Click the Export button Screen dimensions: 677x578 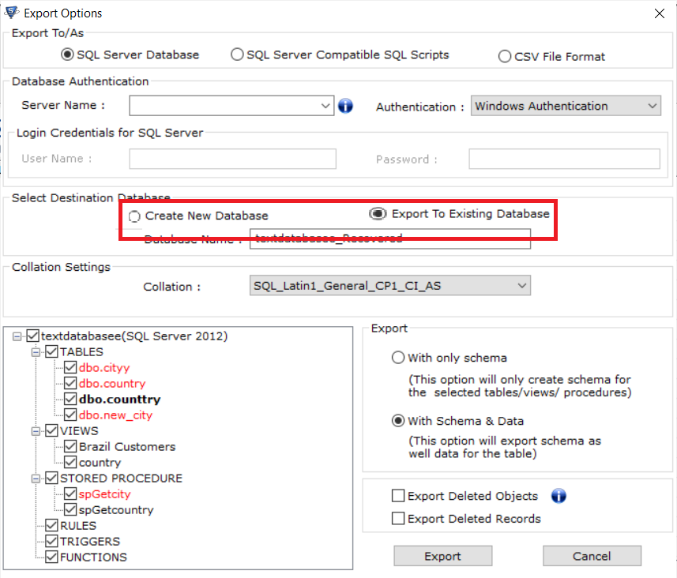point(443,556)
